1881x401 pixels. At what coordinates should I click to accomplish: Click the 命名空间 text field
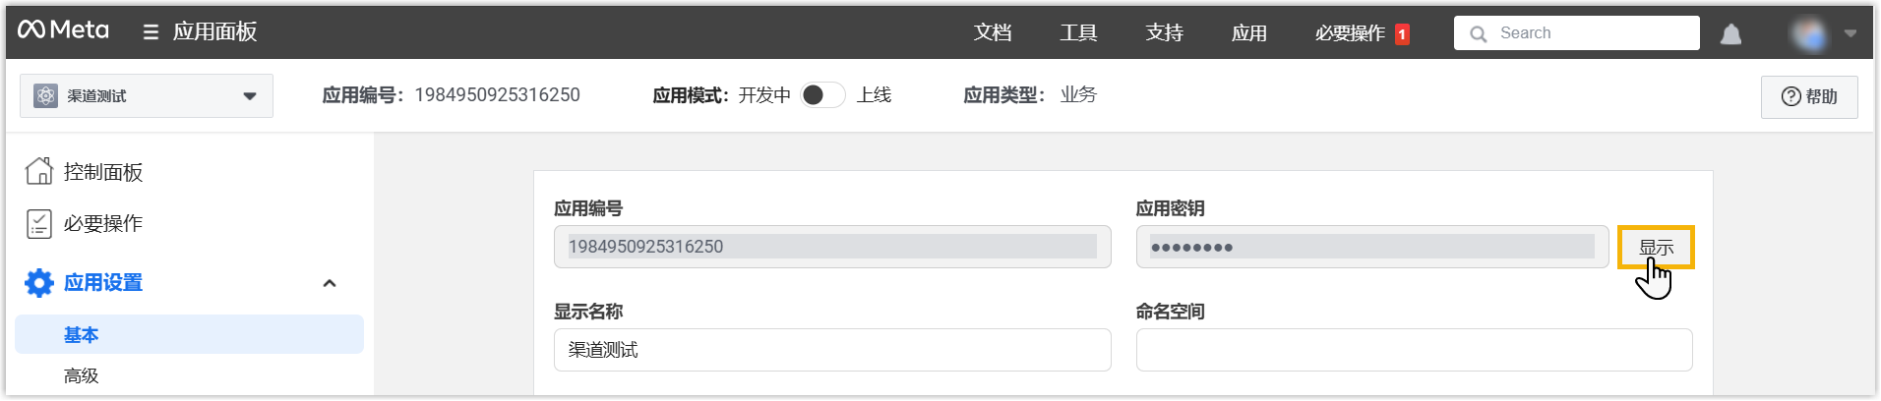(1414, 350)
